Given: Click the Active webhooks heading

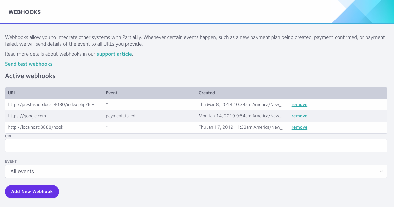Looking at the screenshot, I should [x=30, y=76].
